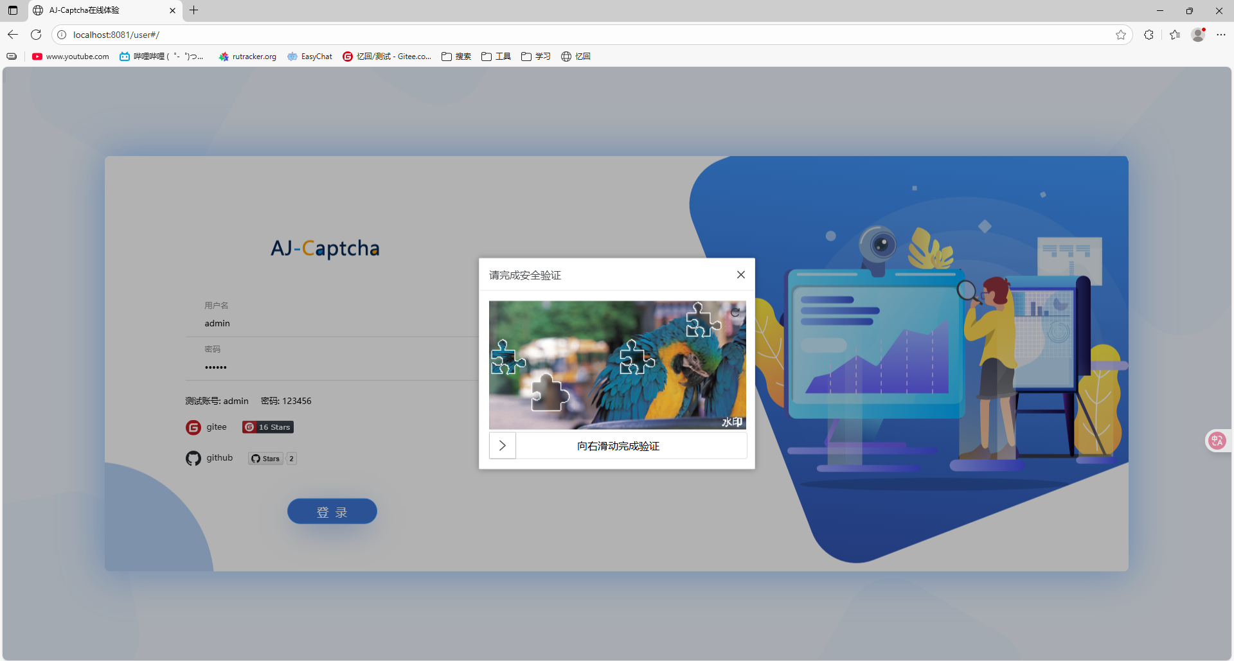This screenshot has width=1234, height=661.
Task: Expand the 搜索 bookmarks folder
Action: (x=456, y=57)
